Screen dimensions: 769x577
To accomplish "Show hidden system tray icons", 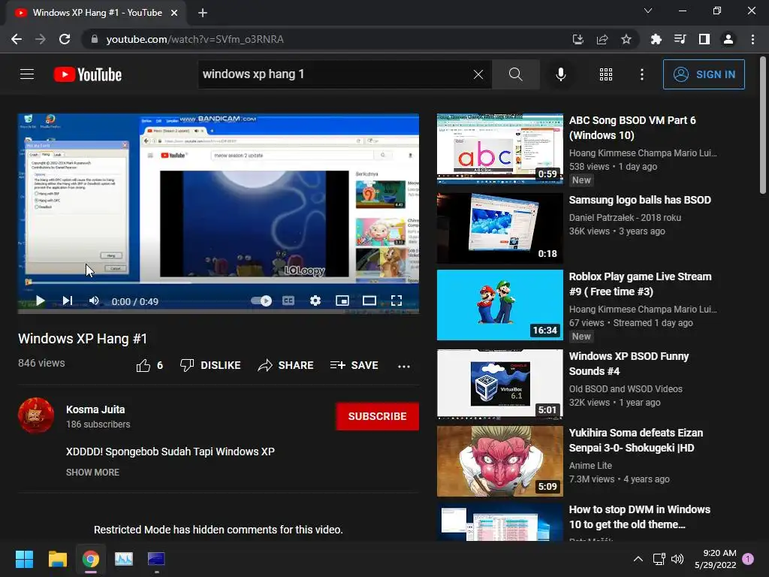I will [638, 559].
